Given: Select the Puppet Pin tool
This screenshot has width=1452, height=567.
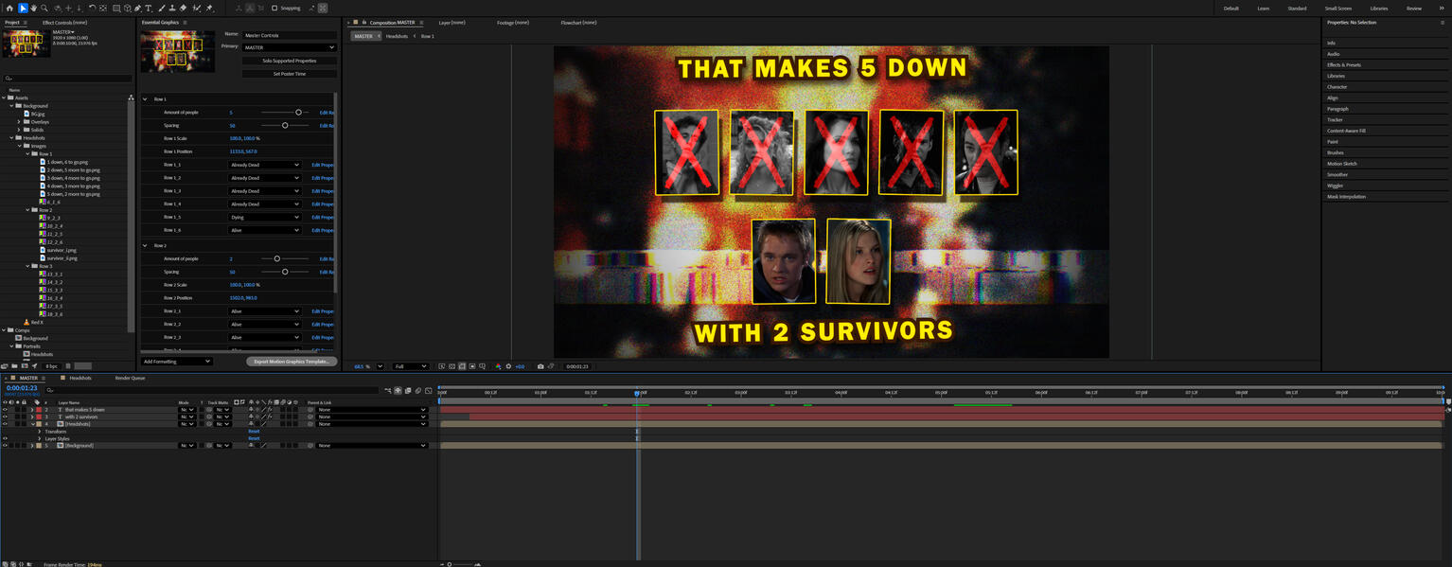Looking at the screenshot, I should point(209,8).
